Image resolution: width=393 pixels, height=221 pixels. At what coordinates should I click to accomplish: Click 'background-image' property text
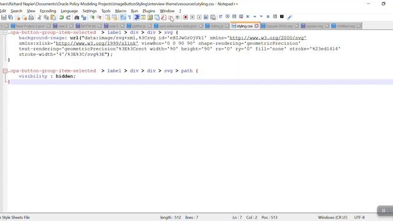(41, 38)
